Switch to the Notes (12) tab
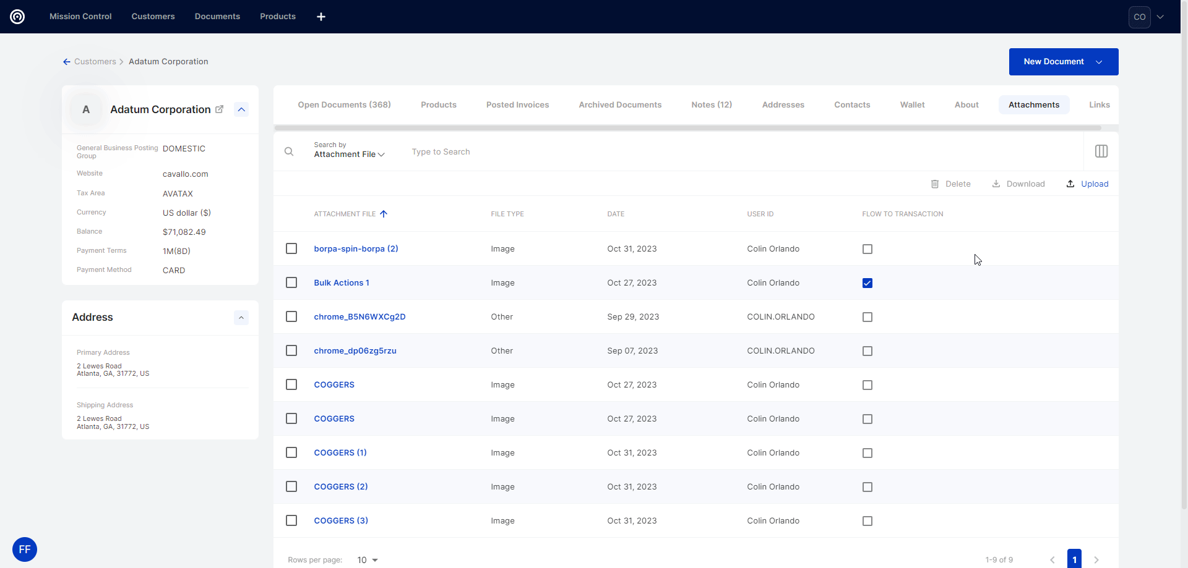The image size is (1188, 568). pyautogui.click(x=711, y=105)
